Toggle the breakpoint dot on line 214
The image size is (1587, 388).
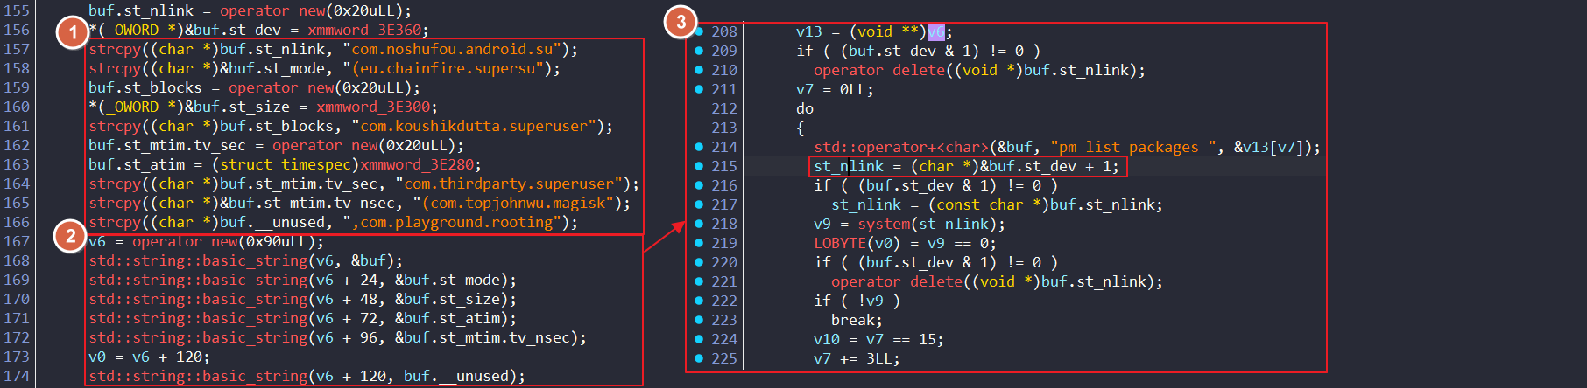[699, 147]
